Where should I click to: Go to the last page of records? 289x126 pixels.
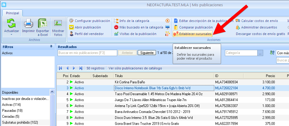[x=81, y=68]
